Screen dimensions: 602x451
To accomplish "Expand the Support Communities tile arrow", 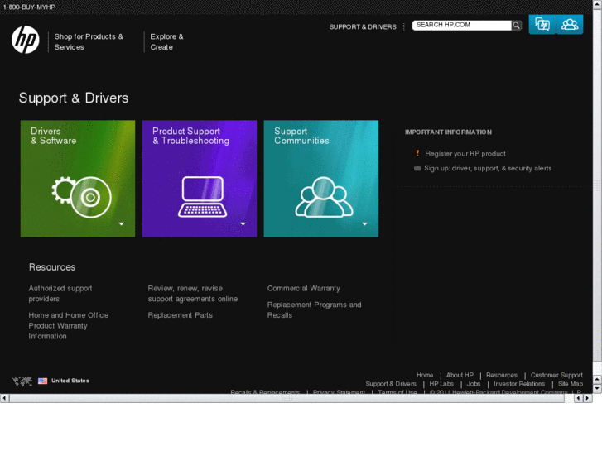I will pos(364,223).
